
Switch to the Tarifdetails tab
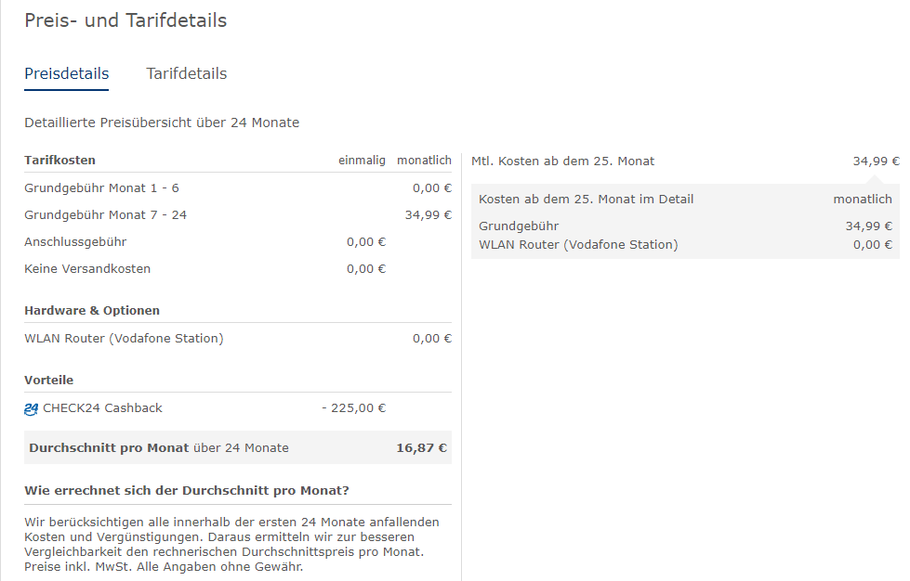pos(186,73)
